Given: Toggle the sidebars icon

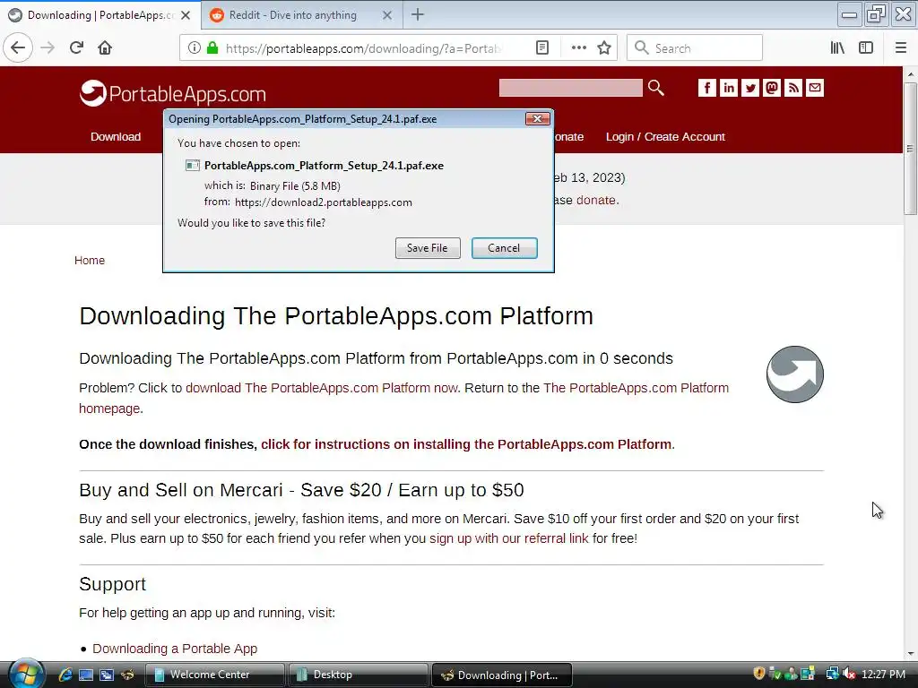Looking at the screenshot, I should [866, 48].
